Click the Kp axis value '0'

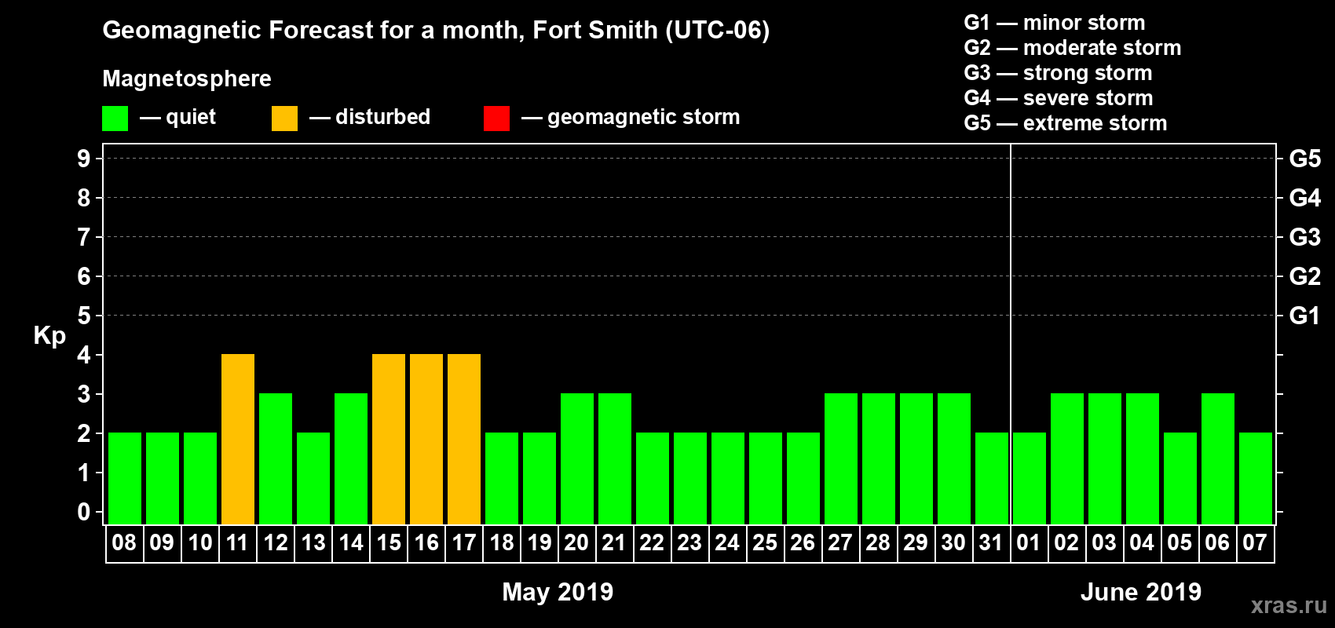click(84, 512)
